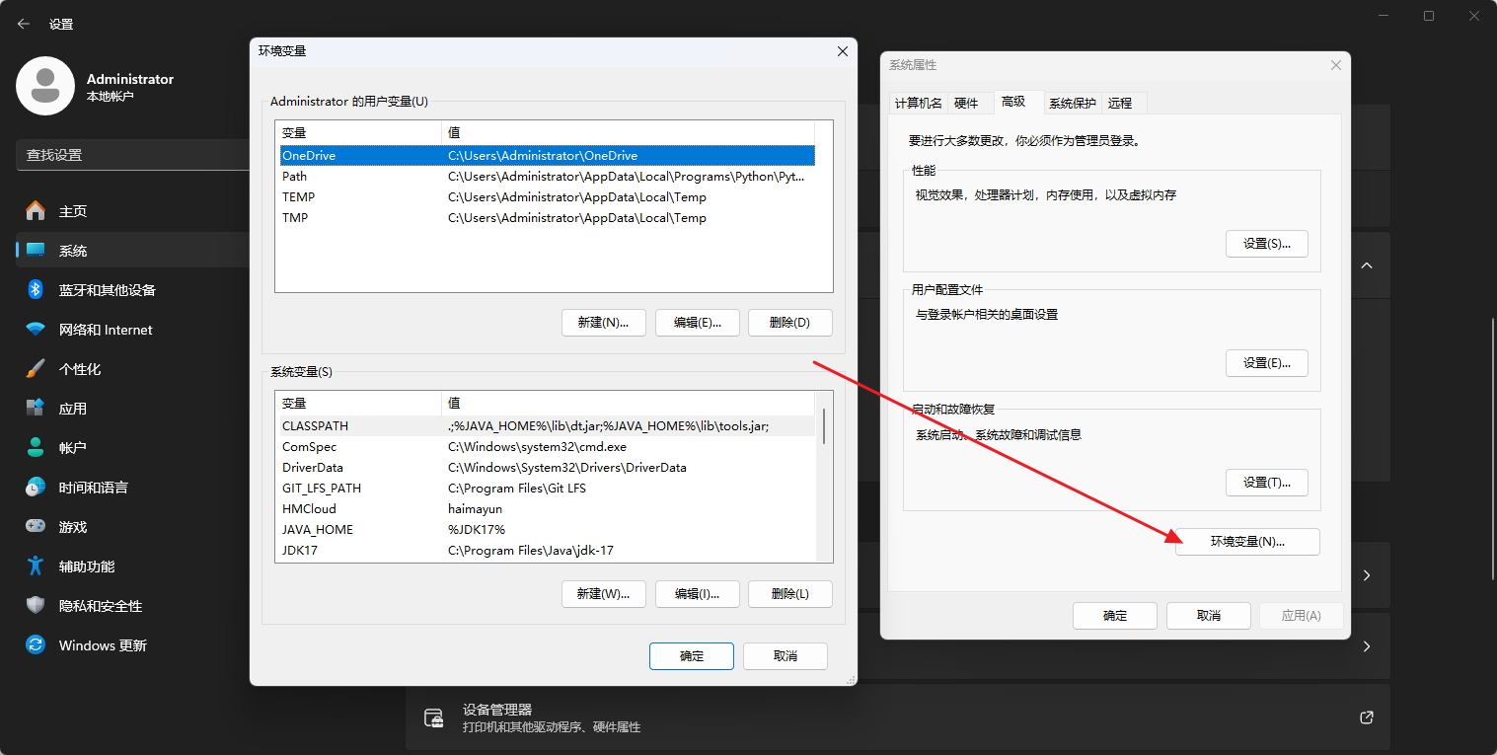This screenshot has height=755, width=1497.
Task: Expand the right-pointing chevron row in Settings
Action: coord(1367,574)
